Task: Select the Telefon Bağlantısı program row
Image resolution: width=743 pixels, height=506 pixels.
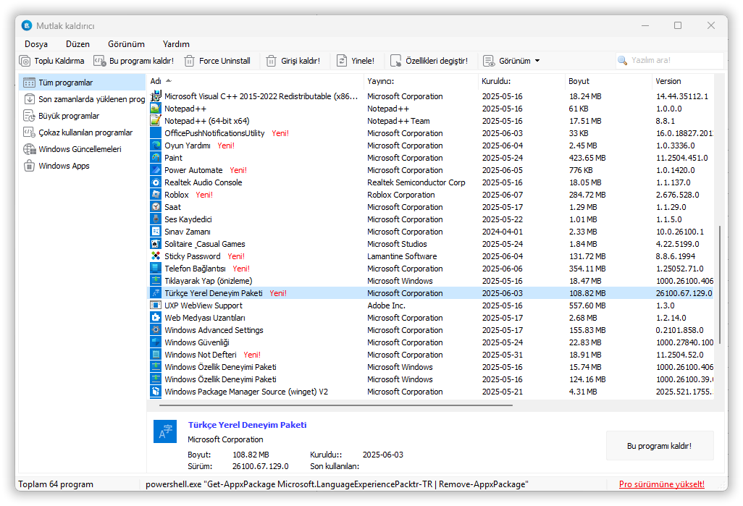Action: click(431, 268)
